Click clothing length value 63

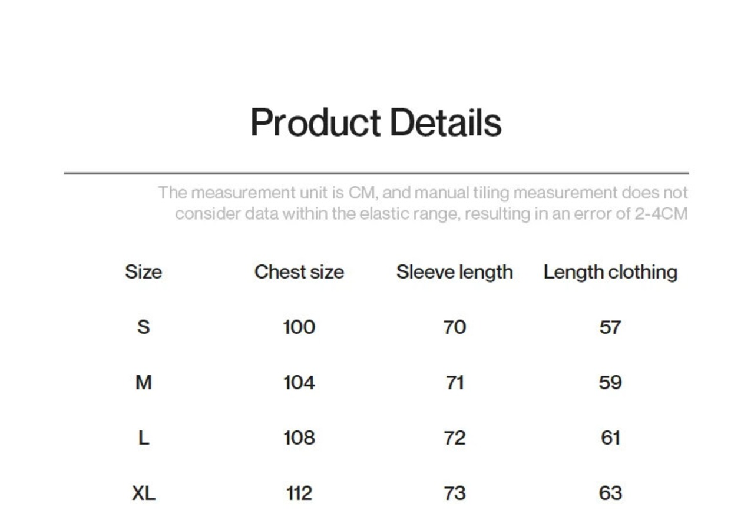610,493
